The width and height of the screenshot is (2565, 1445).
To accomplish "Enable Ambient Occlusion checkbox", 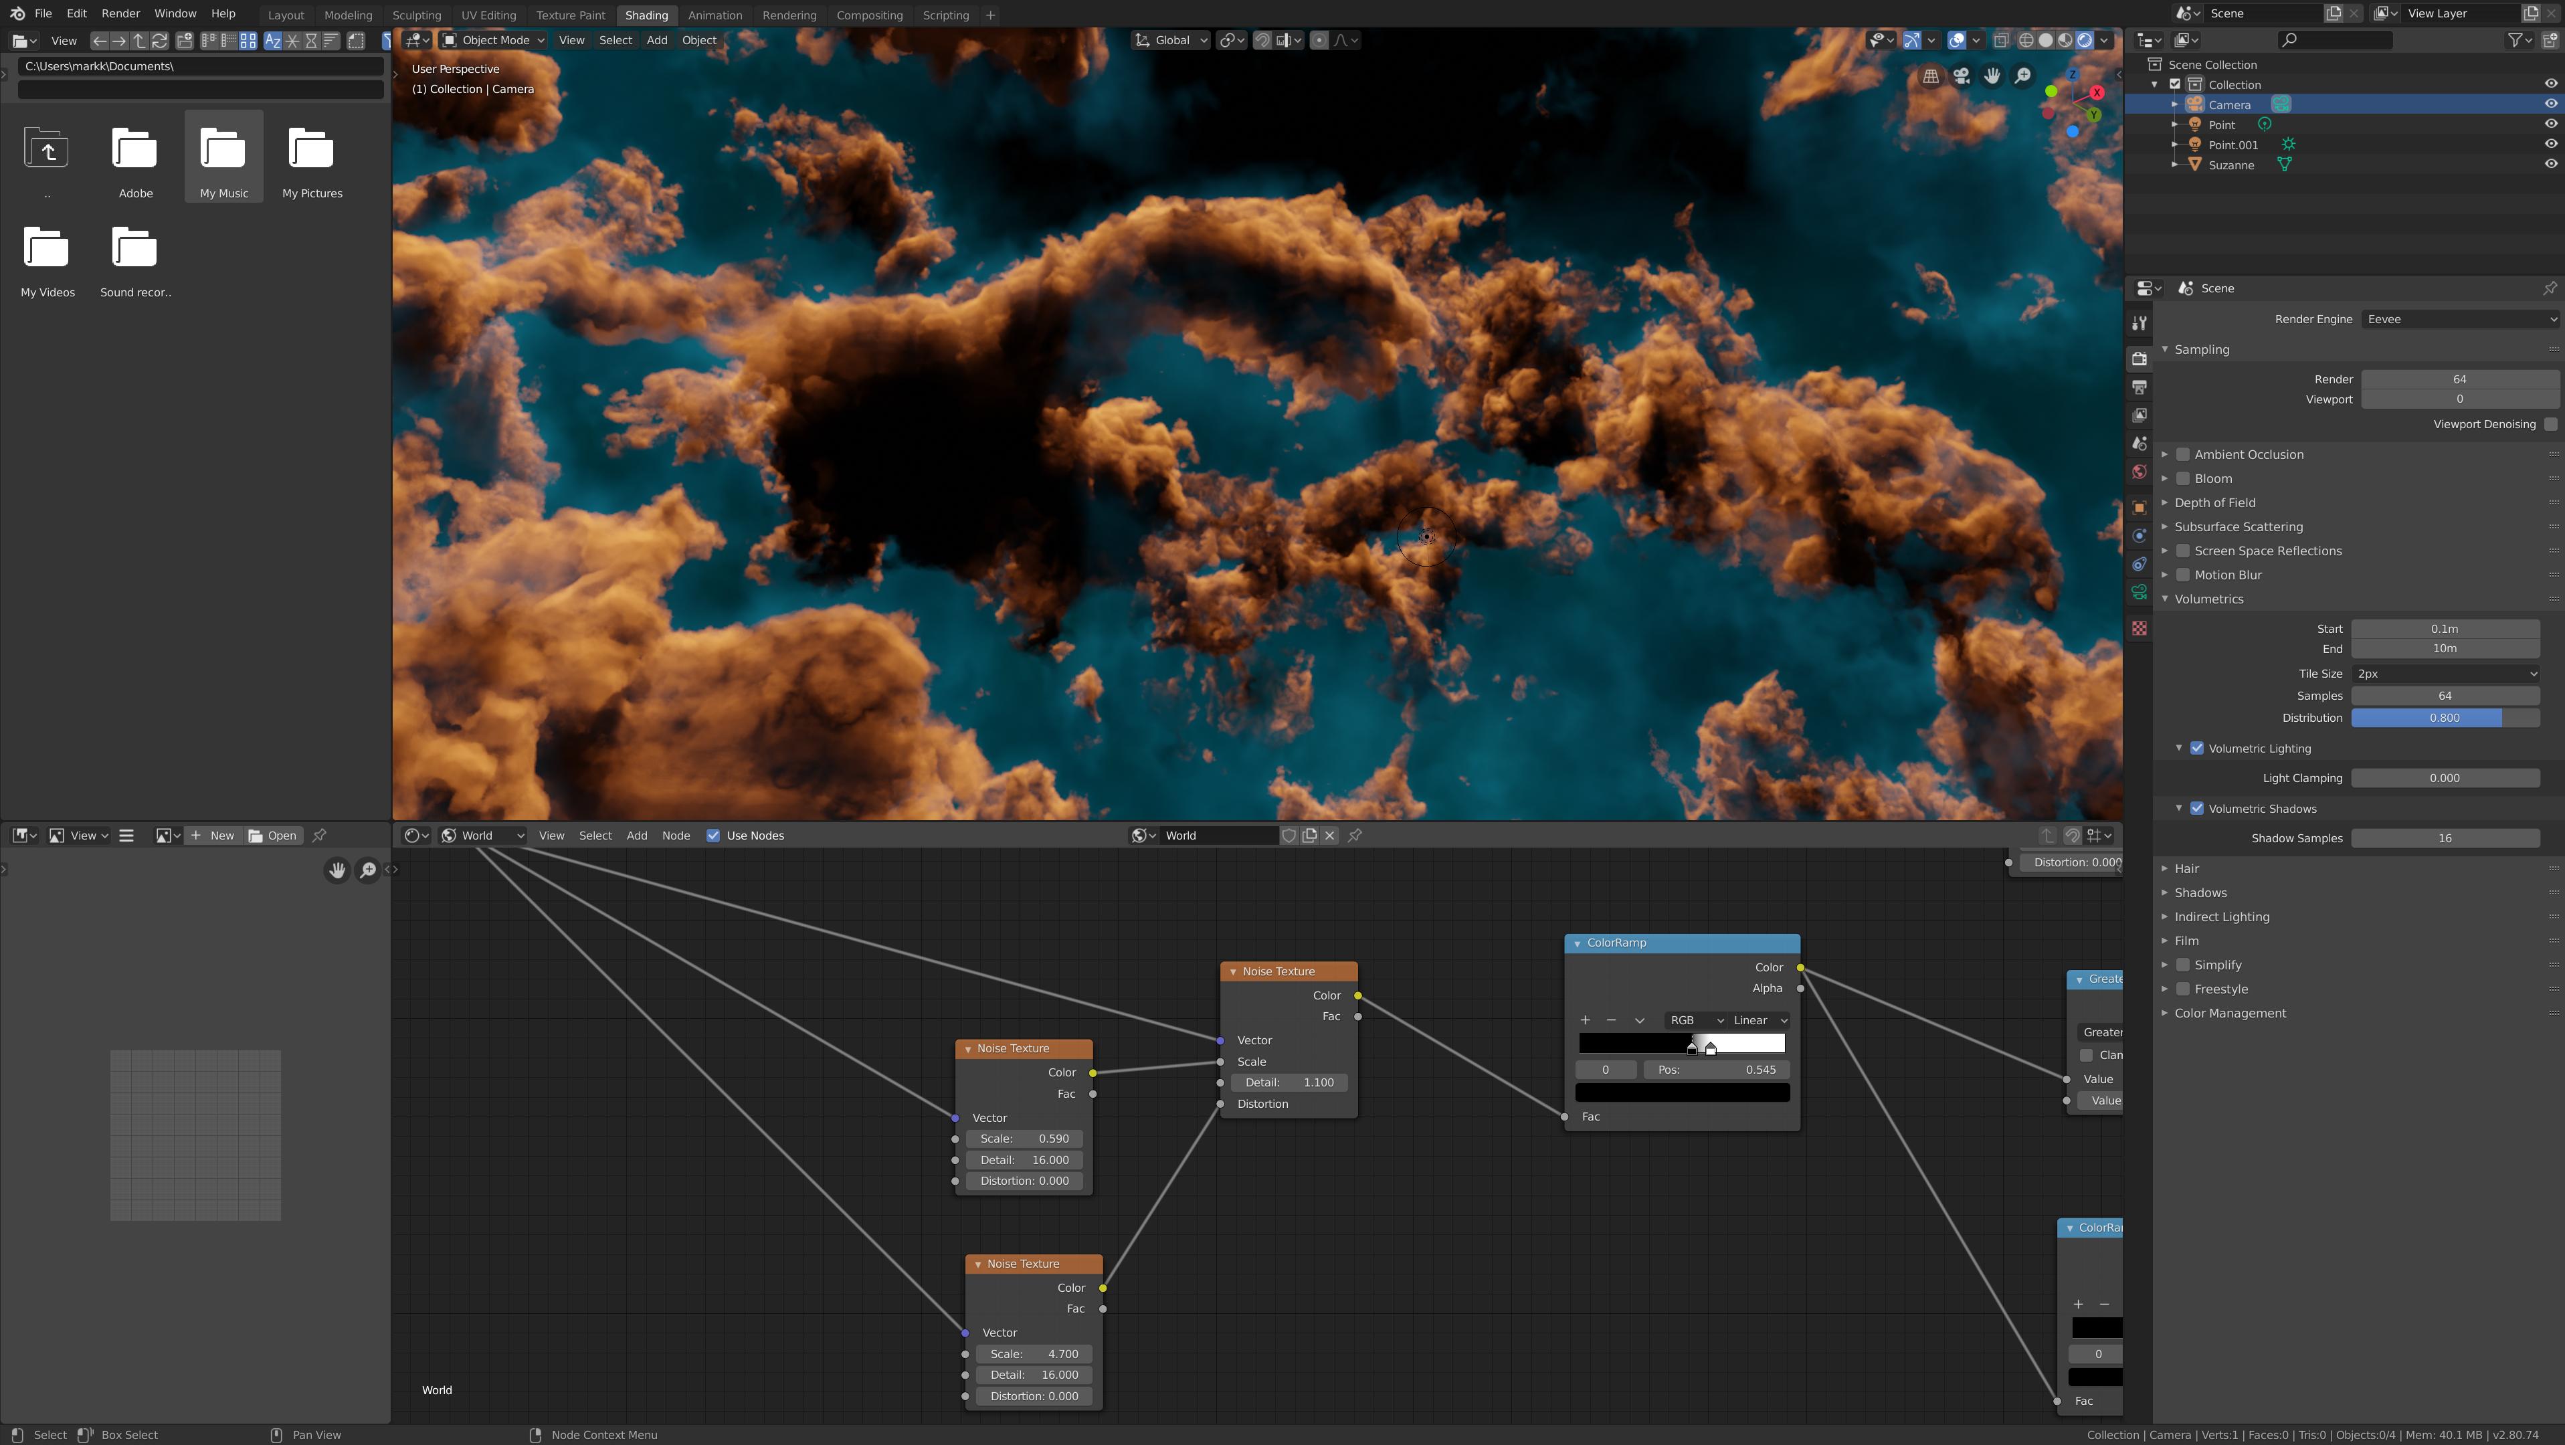I will coord(2182,454).
